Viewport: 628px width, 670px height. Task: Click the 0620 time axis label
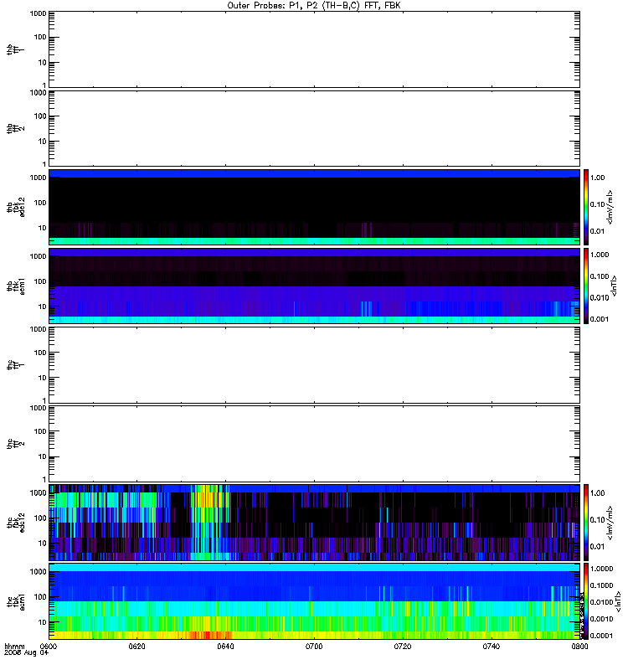[x=136, y=647]
